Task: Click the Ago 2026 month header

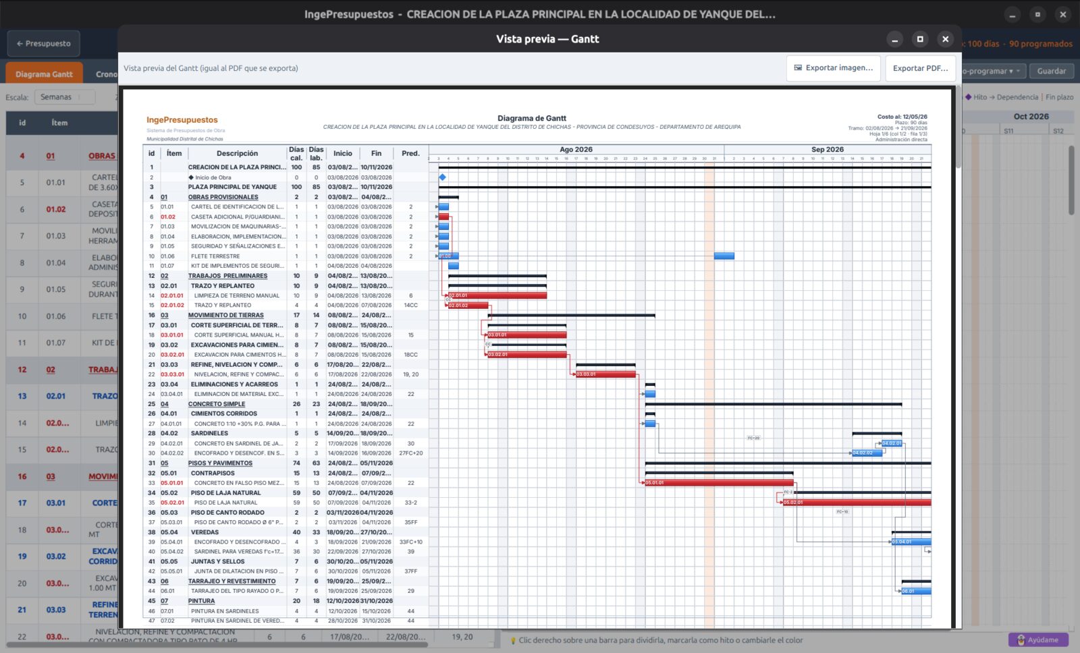Action: [x=576, y=150]
